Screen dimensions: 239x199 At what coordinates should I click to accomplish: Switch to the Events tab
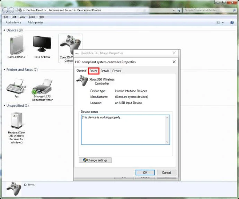click(x=117, y=71)
